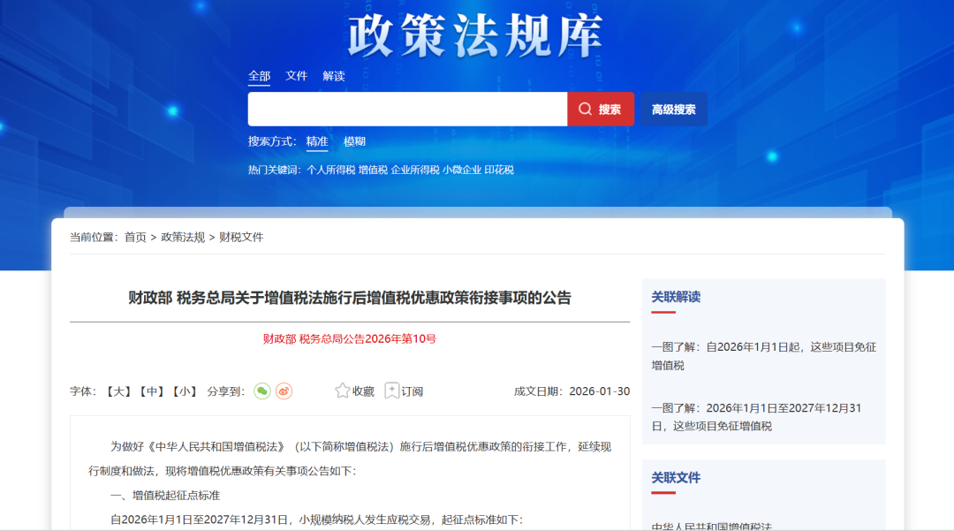Viewport: 954px width, 531px height.
Task: Click the 订阅 bookmark icon
Action: pyautogui.click(x=392, y=391)
